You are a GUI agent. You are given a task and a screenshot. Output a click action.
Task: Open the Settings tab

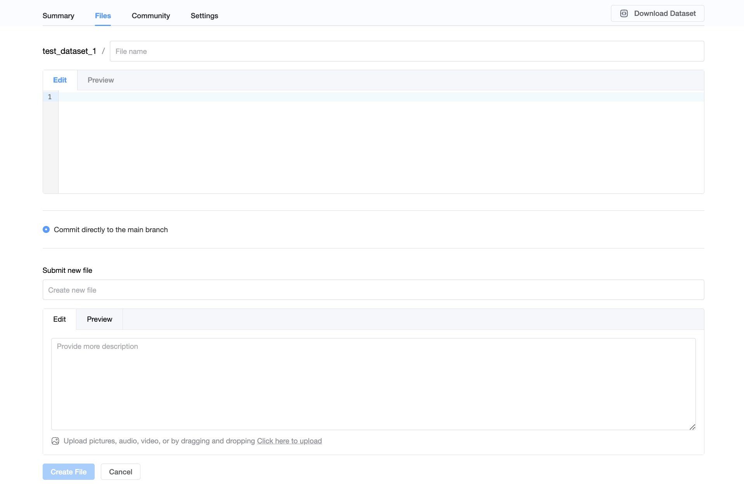(204, 16)
